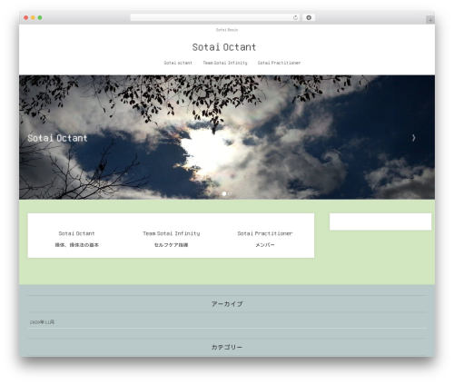The image size is (454, 384).
Task: Open the Sotai Practitioner card
Action: [265, 233]
